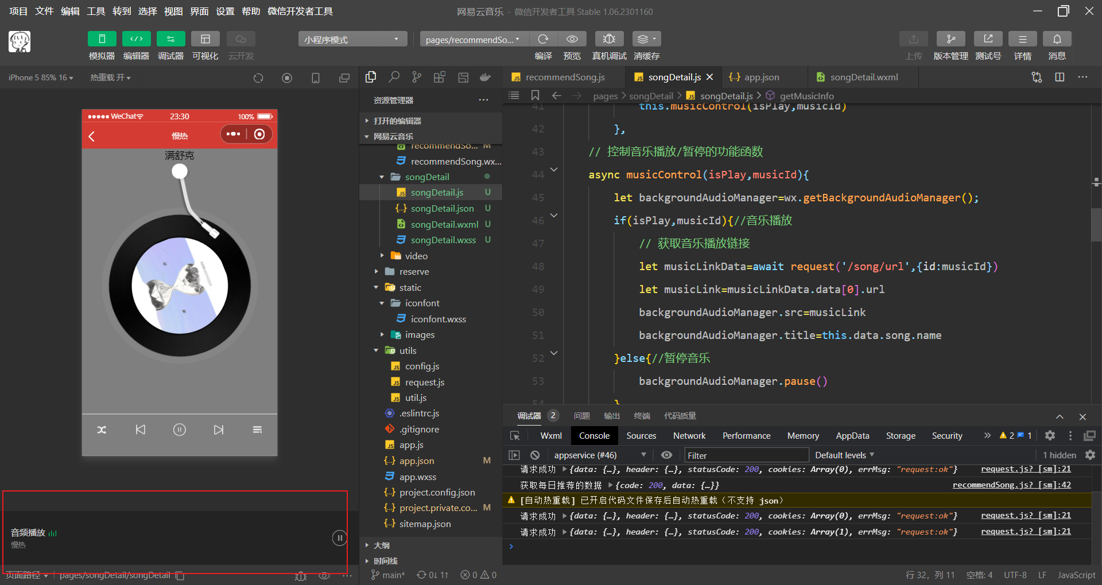1102x585 pixels.
Task: Toggle the console live expression eye icon
Action: tap(666, 455)
